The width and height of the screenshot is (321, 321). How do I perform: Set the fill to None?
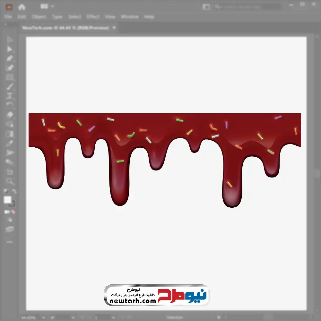tap(13, 212)
